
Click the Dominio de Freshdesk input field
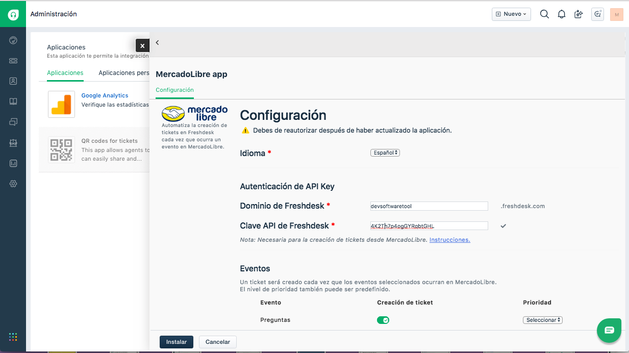[429, 206]
